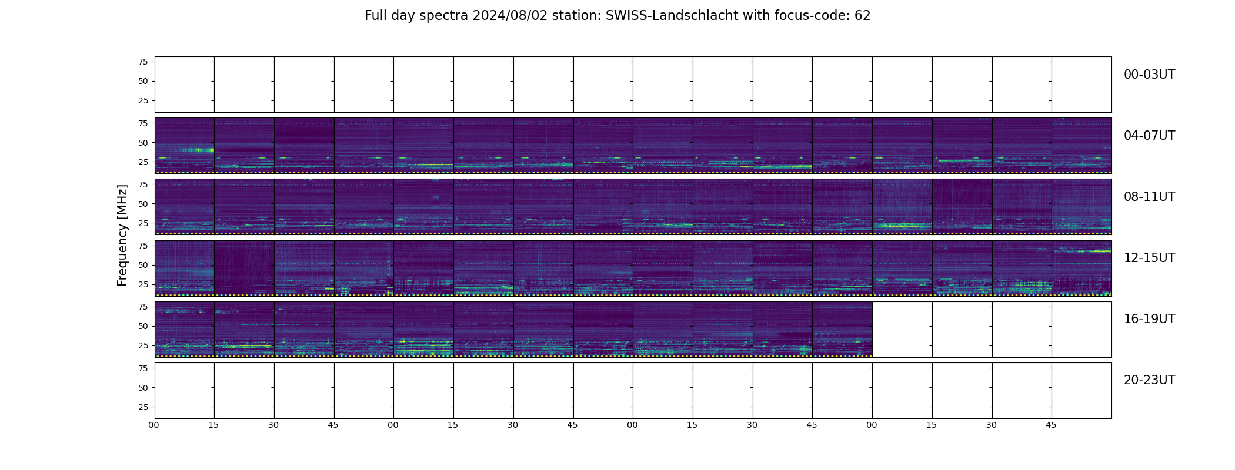Screen dimensions: 1235x470
Task: Open the 13:00–13:15 spectrogram in the 12-15UT row
Action: tap(423, 268)
